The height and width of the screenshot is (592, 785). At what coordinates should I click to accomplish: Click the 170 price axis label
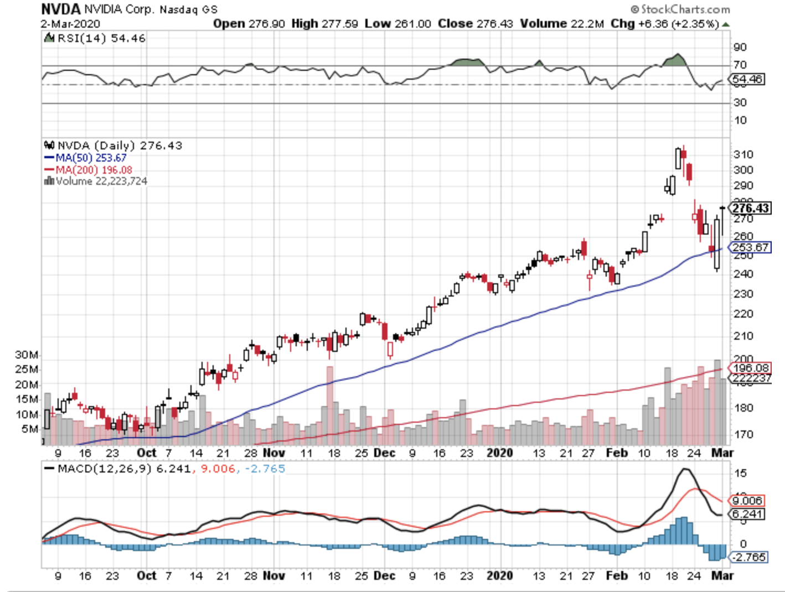pos(743,434)
